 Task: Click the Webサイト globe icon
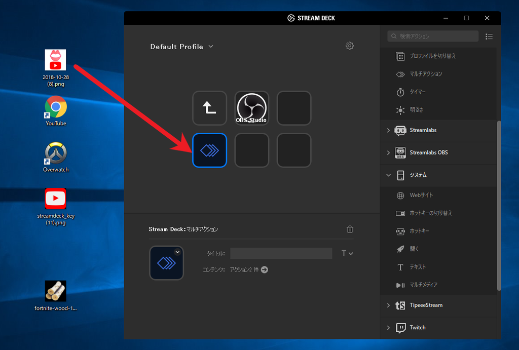pos(400,196)
